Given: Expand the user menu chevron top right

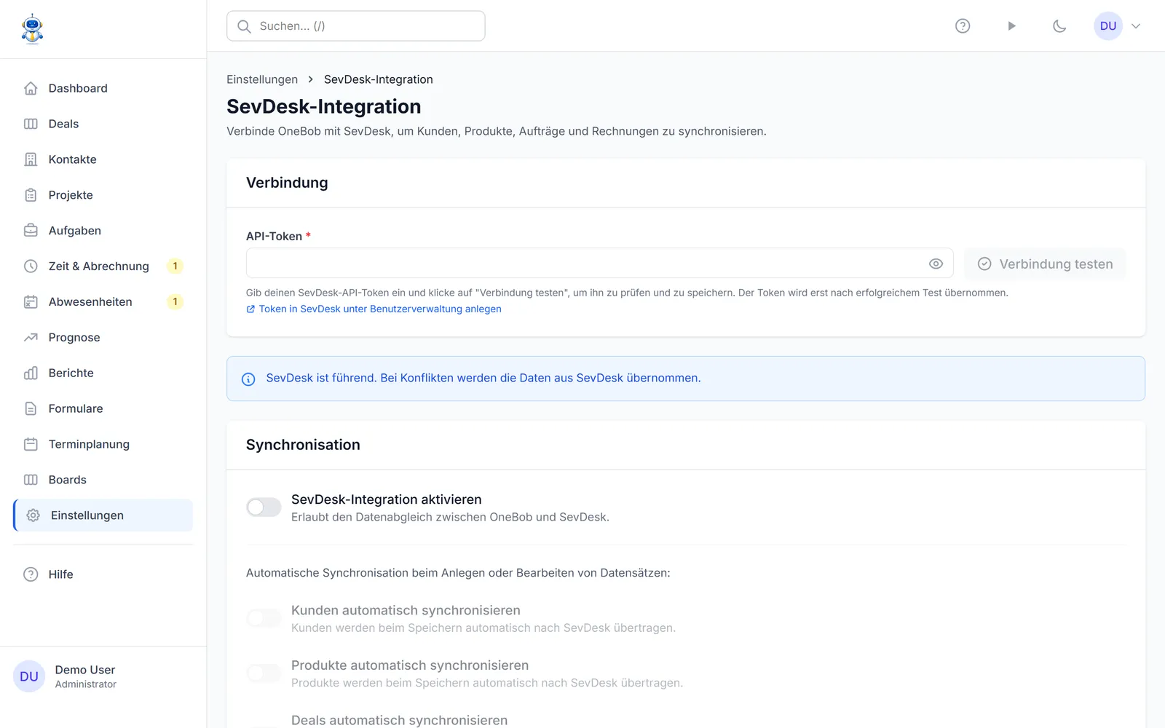Looking at the screenshot, I should pos(1136,26).
